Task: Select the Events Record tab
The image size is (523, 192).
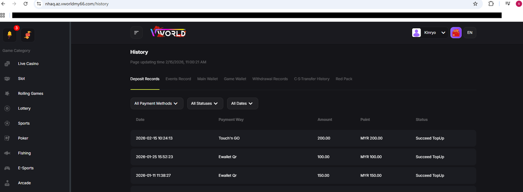Action: [x=178, y=79]
